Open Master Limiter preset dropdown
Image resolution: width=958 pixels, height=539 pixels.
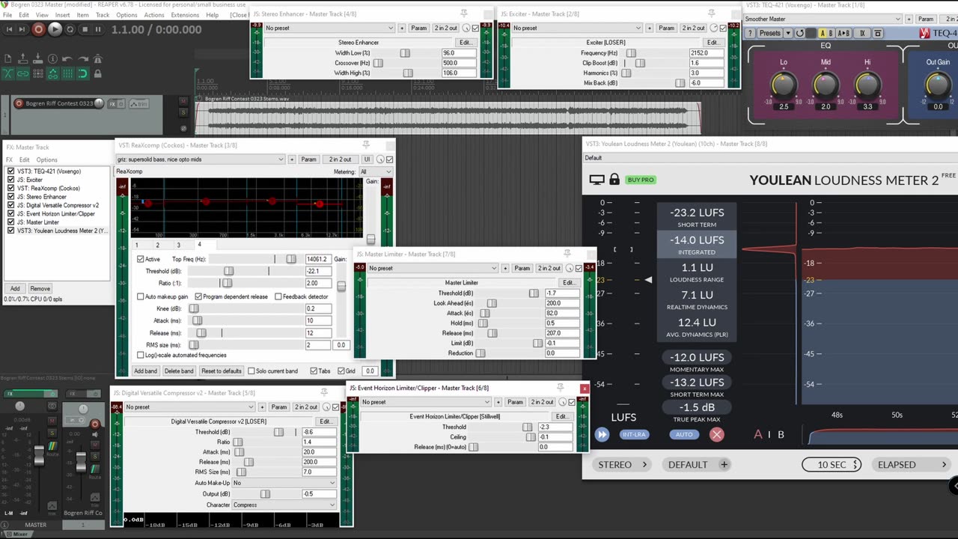pos(433,268)
